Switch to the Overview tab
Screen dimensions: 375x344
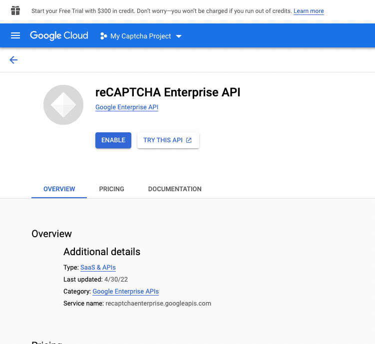click(59, 189)
